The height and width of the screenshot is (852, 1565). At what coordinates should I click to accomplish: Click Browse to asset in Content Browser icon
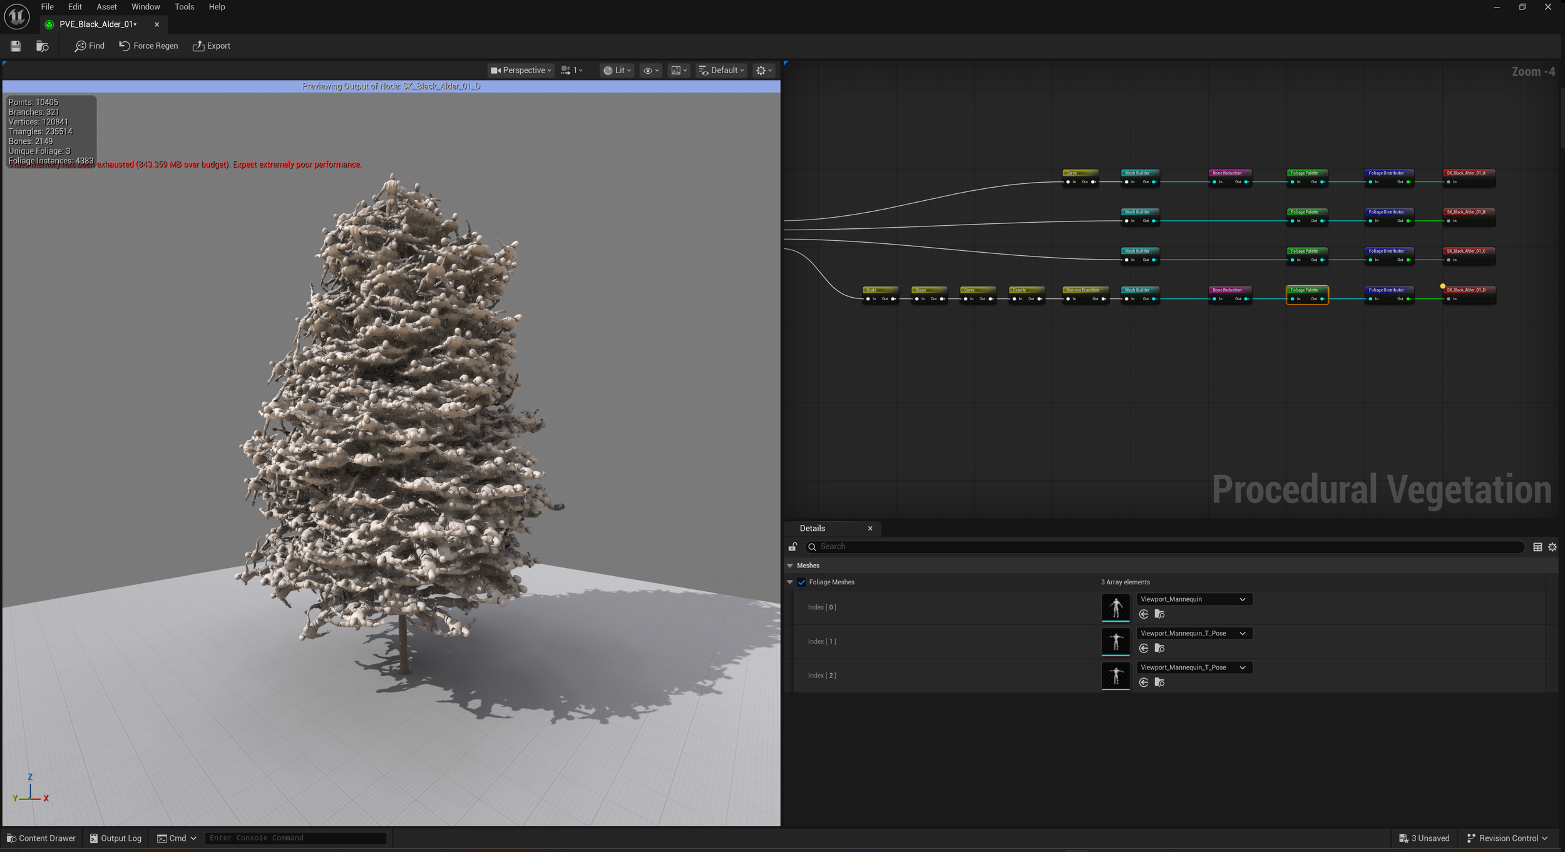click(42, 46)
